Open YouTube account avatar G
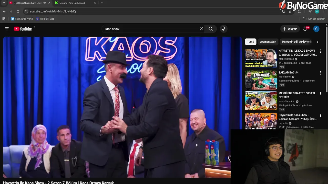Screen dimensions: 328x184 [x=316, y=29]
